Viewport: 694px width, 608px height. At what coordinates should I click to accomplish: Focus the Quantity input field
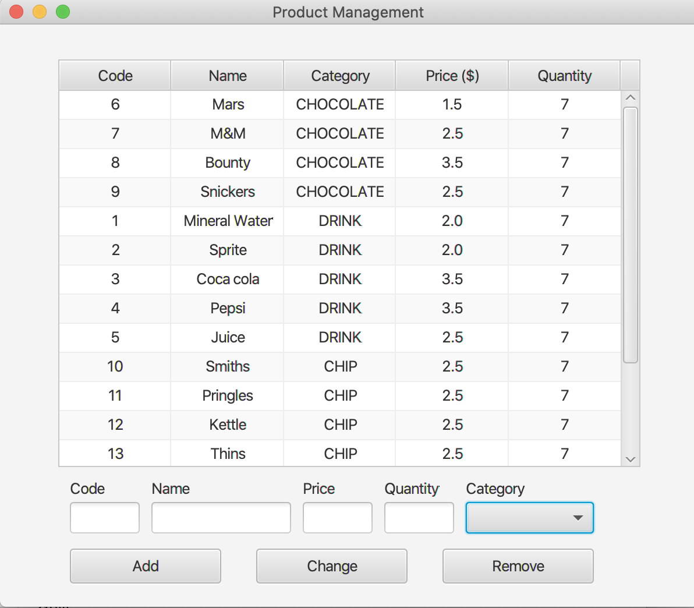pyautogui.click(x=419, y=518)
